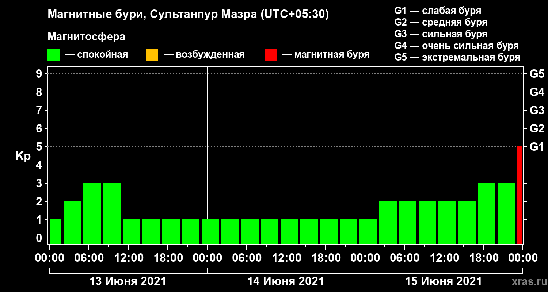Select the red Kp 5 storm bar
The height and width of the screenshot is (292, 548).
pyautogui.click(x=520, y=195)
